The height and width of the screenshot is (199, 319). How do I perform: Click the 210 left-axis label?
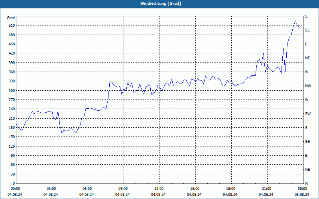(12, 118)
